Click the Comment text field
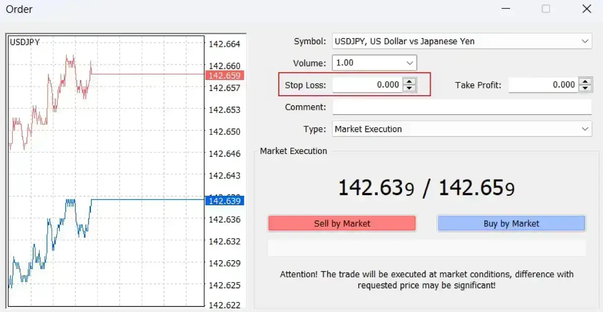Screen dimensions: 603x312 point(461,107)
